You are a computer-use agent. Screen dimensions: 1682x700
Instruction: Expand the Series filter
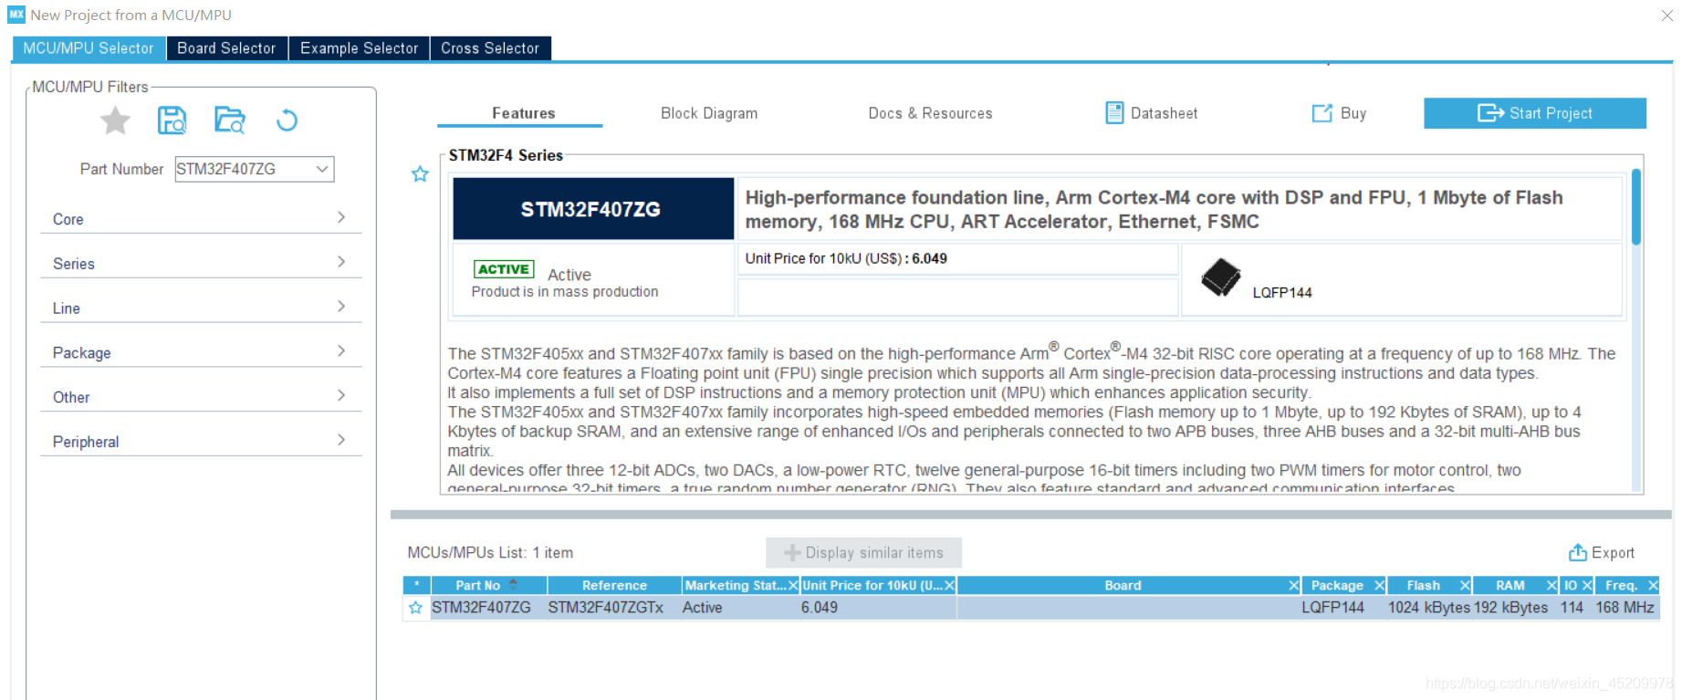tap(201, 264)
